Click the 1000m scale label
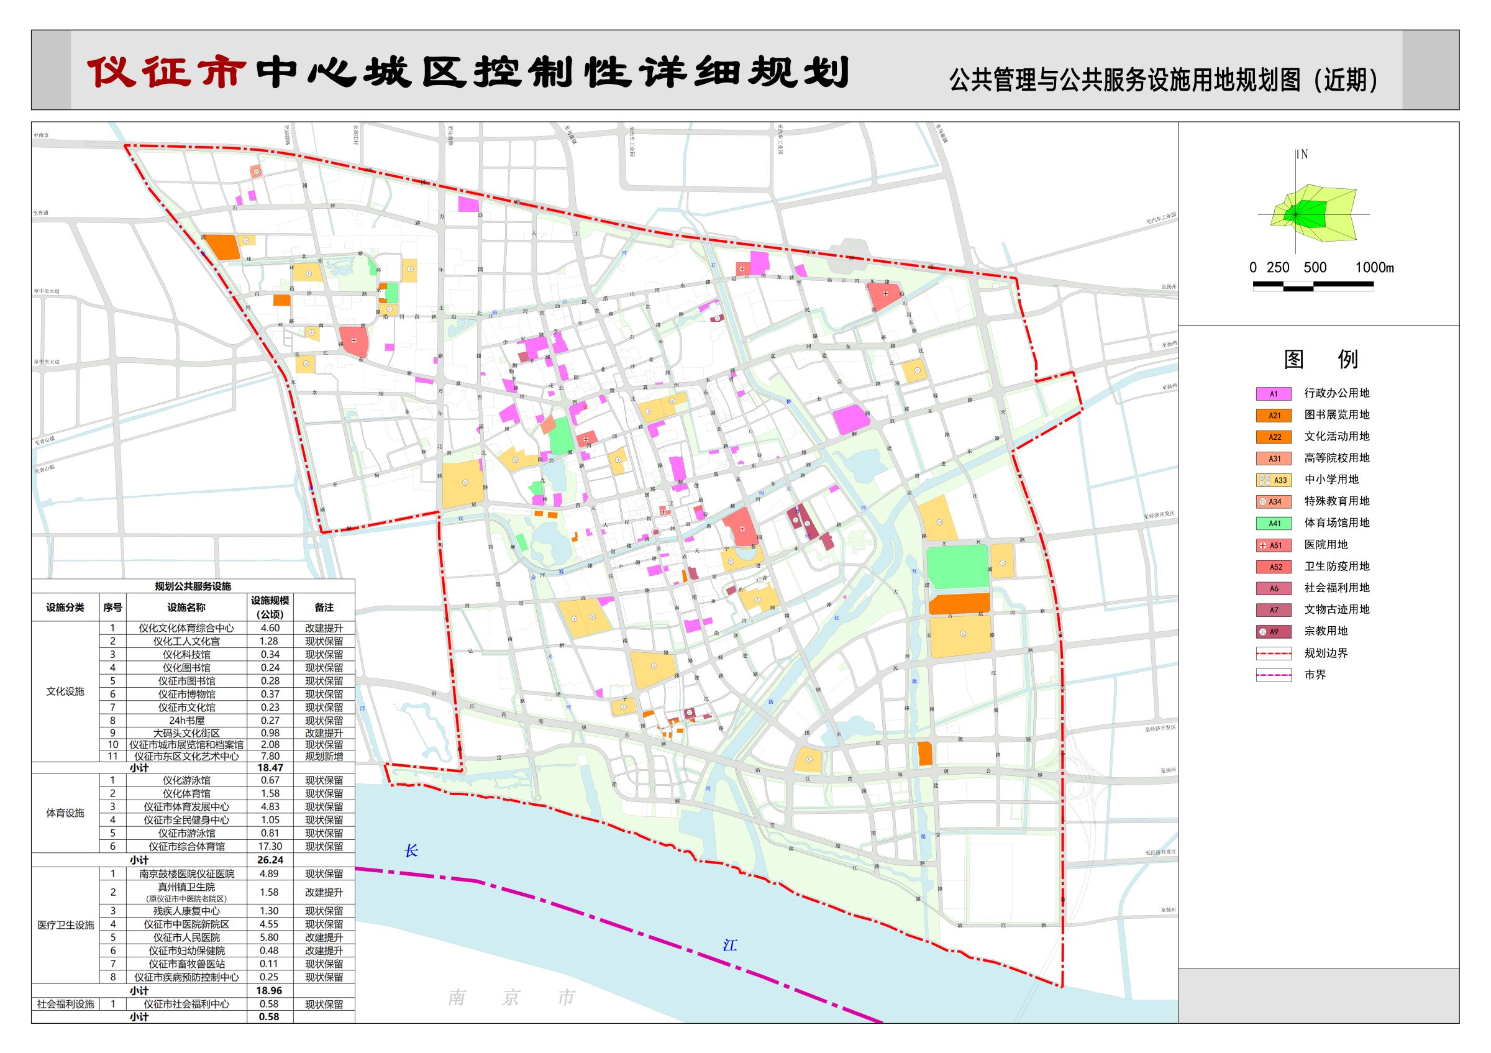Screen dimensions: 1491x1053 pyautogui.click(x=1374, y=268)
